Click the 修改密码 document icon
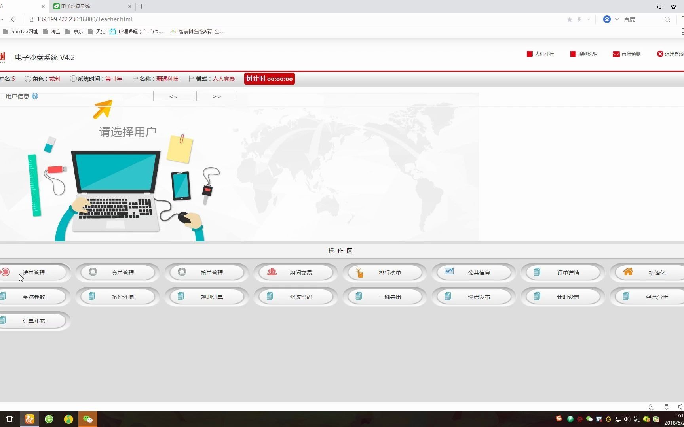684x427 pixels. tap(270, 296)
